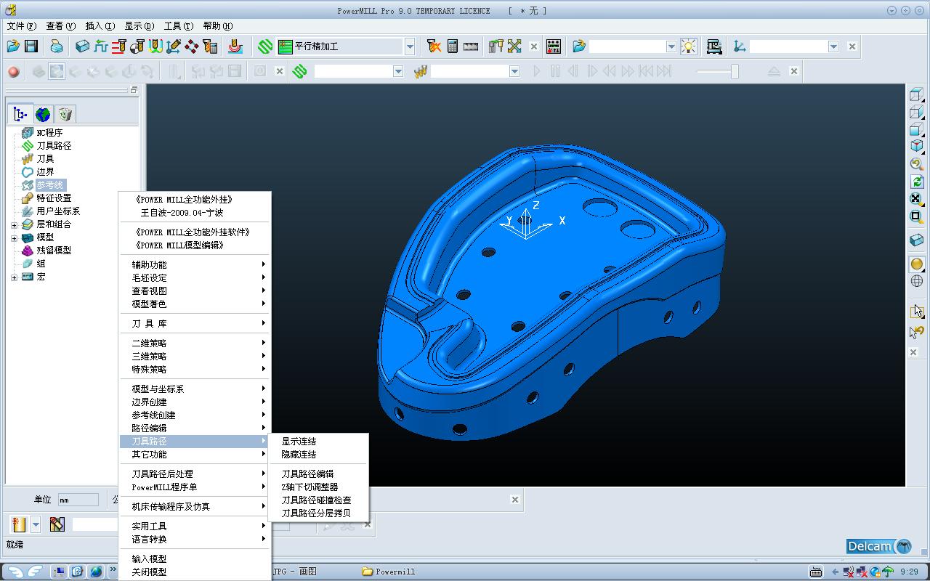Screen dimensions: 930x581
Task: Select the 残留模型 tree item
Action: (x=54, y=251)
